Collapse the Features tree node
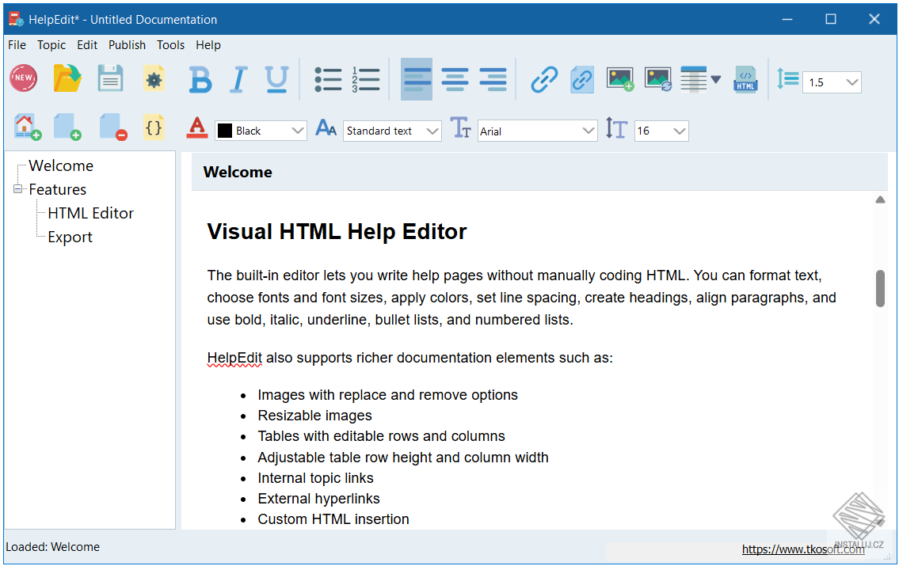The width and height of the screenshot is (899, 566). (x=17, y=188)
